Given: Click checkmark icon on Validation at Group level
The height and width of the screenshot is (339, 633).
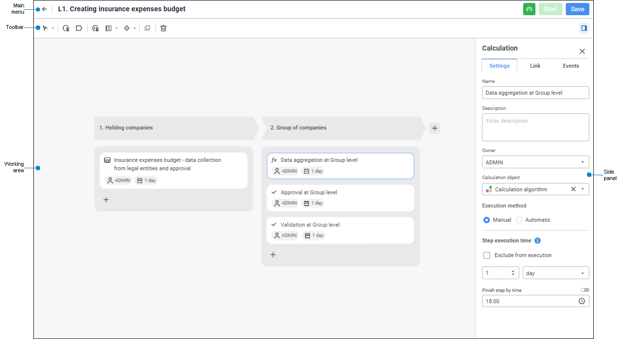Looking at the screenshot, I should coord(274,225).
